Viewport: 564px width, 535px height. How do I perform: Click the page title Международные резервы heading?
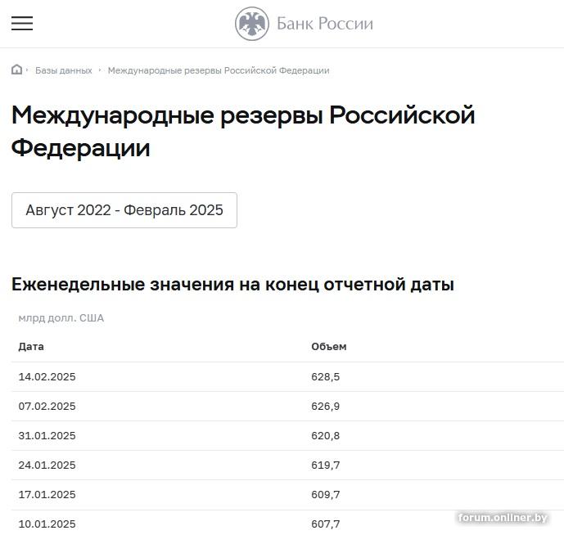(x=243, y=131)
